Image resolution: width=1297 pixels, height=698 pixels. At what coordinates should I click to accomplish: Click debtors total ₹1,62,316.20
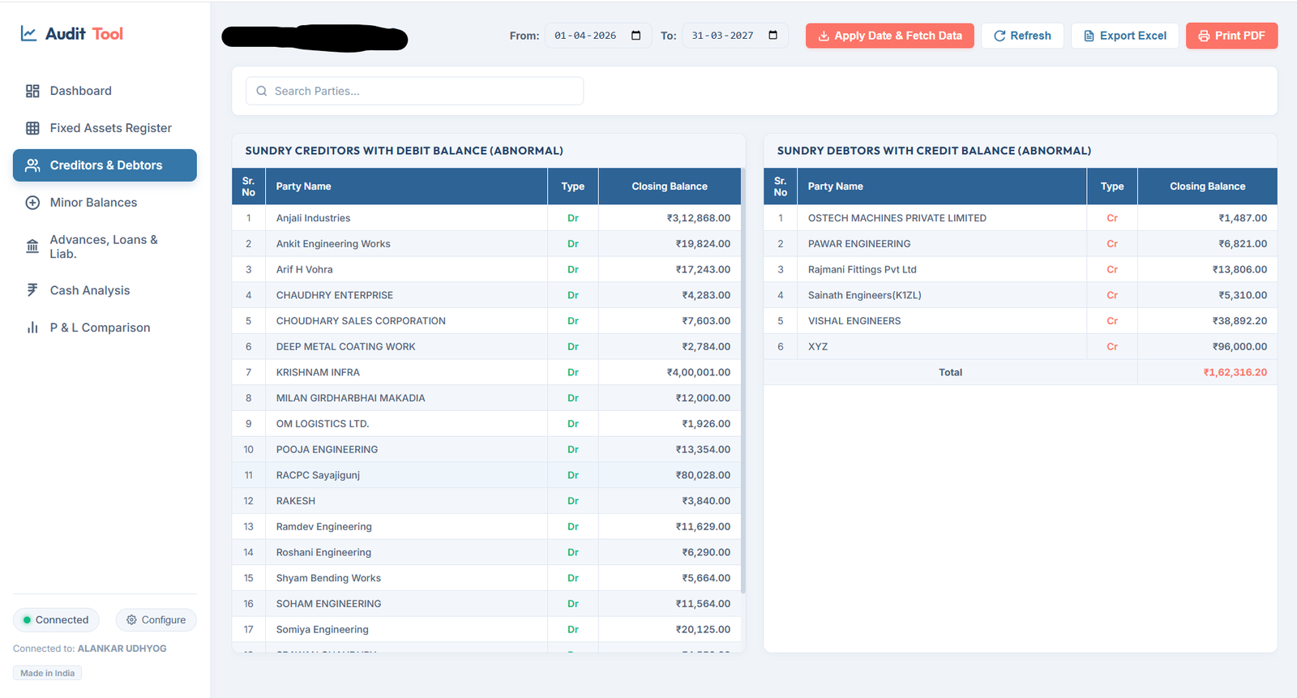[x=1235, y=372]
